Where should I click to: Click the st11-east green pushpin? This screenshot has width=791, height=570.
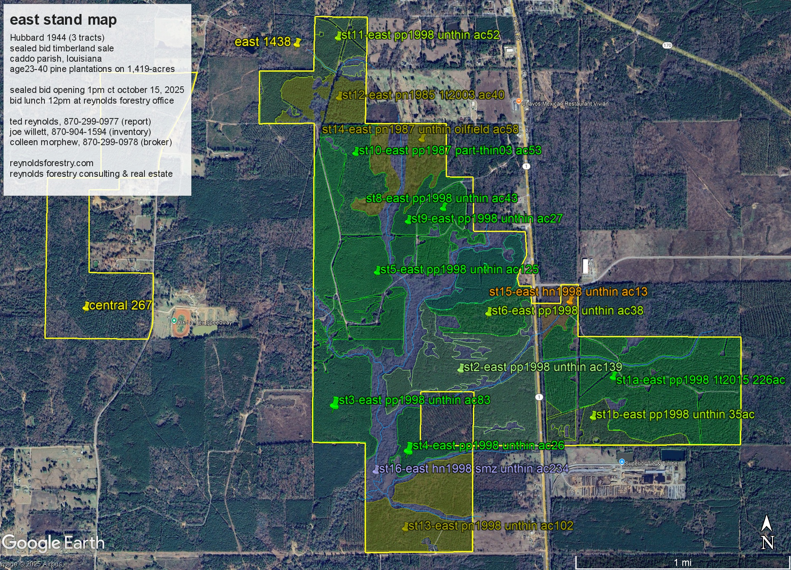[338, 37]
